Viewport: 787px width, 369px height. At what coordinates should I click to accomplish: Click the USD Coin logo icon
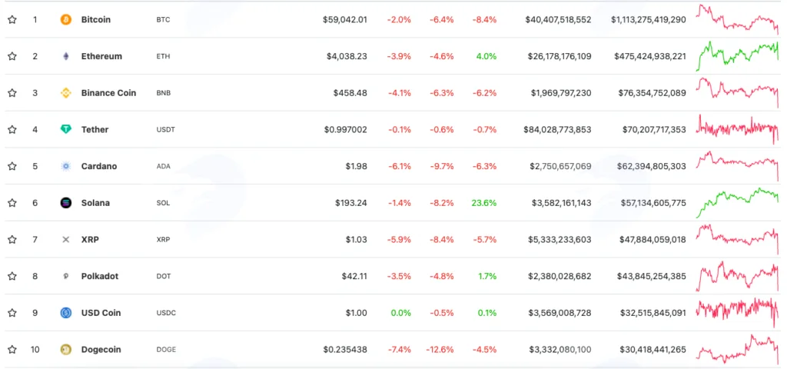coord(66,313)
